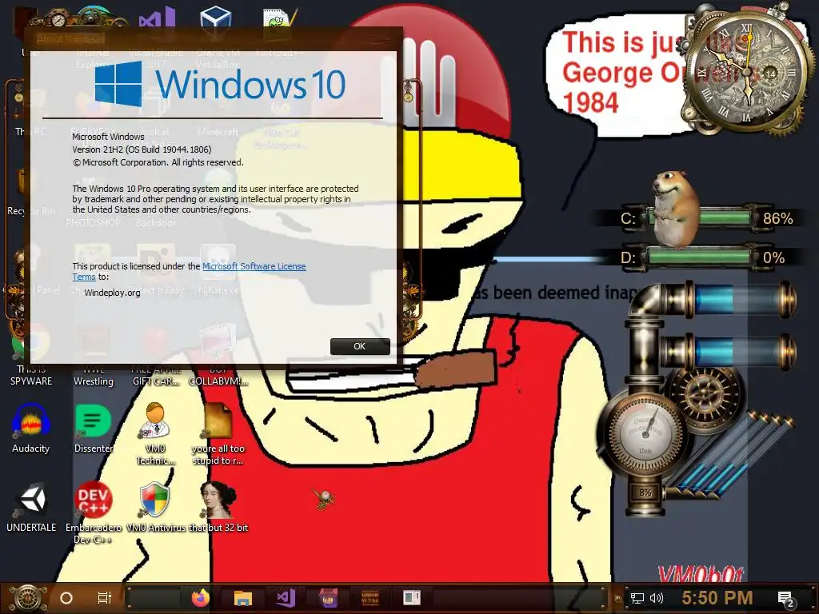Select the Notepad++ desktop icon
This screenshot has height=614, width=819.
[279, 32]
